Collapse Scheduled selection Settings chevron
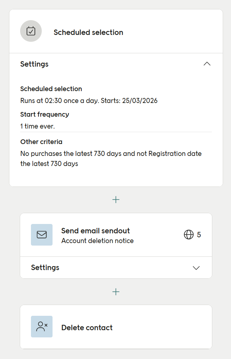Image resolution: width=231 pixels, height=359 pixels. [x=207, y=64]
